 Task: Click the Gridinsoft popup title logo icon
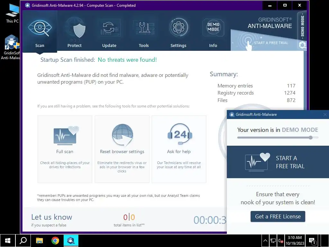tap(232, 114)
